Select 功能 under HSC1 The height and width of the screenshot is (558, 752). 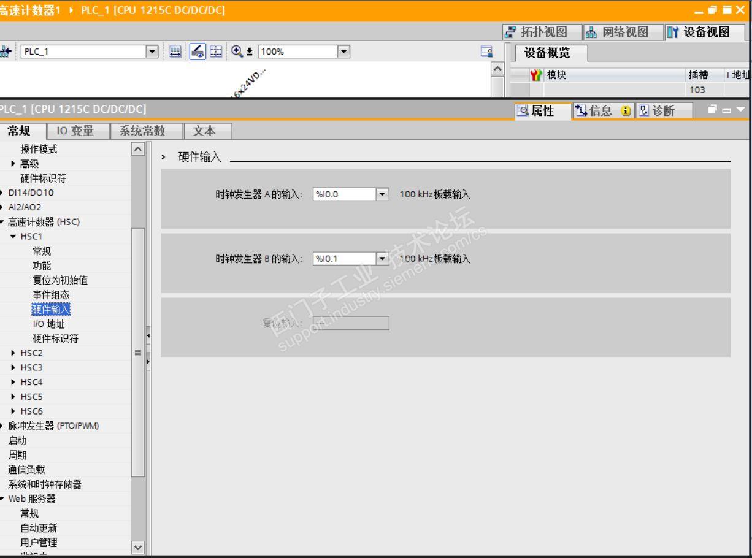(42, 266)
